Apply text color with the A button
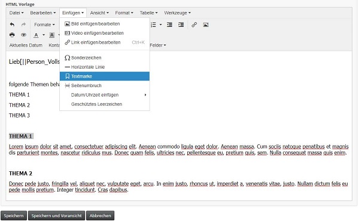This screenshot has height=222, width=359. tap(36, 35)
